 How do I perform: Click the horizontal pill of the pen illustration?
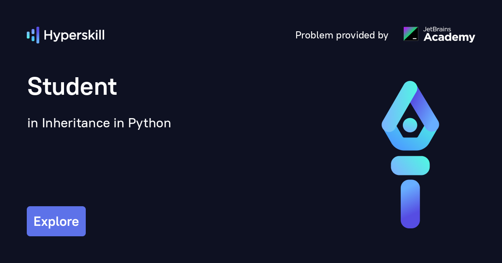coord(410,165)
